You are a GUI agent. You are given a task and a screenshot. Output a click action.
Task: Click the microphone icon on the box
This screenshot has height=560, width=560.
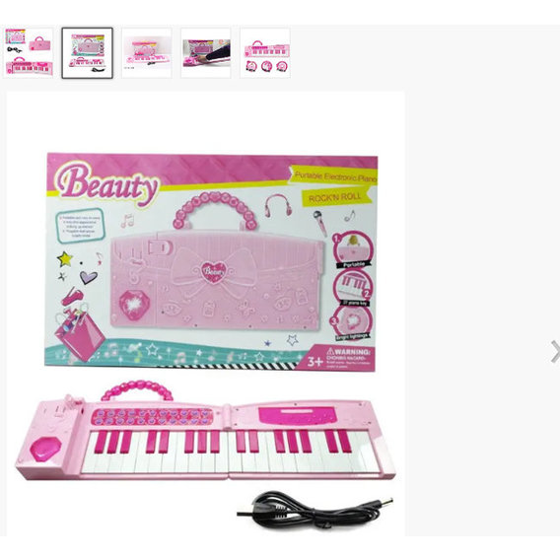point(320,223)
